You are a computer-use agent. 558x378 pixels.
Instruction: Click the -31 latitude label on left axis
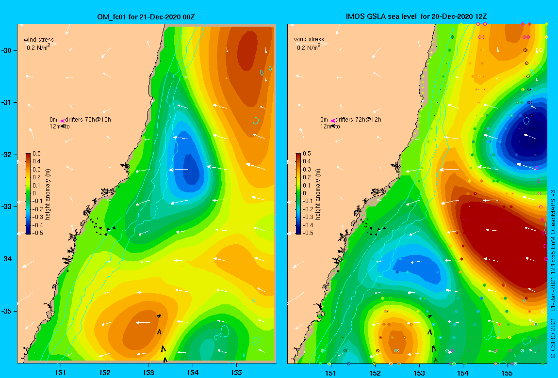tap(7, 102)
